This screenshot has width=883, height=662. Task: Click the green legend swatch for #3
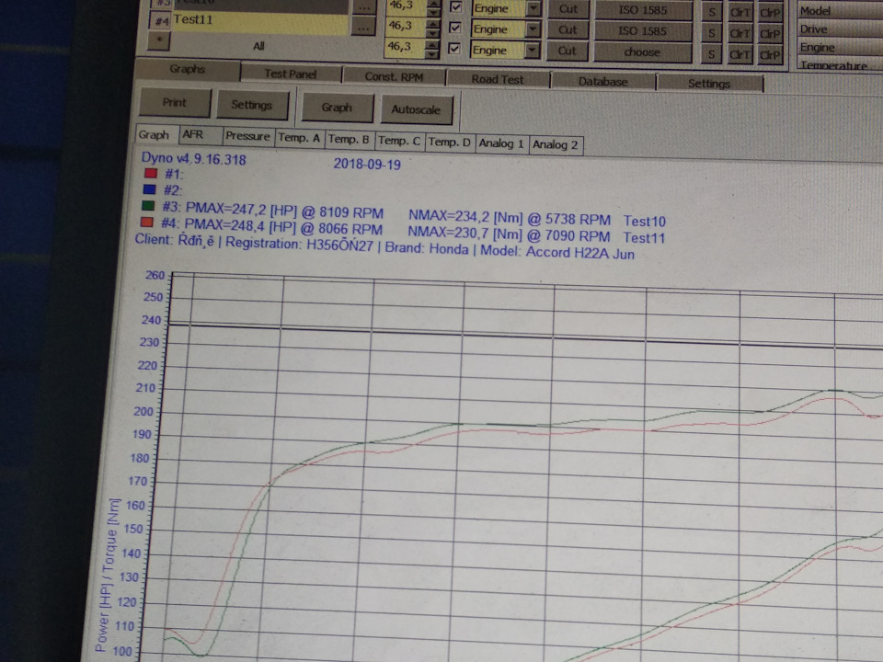(149, 206)
